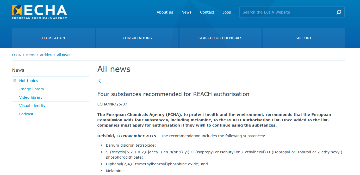Click the ECHA logo in the header
The image size is (360, 175).
(39, 12)
